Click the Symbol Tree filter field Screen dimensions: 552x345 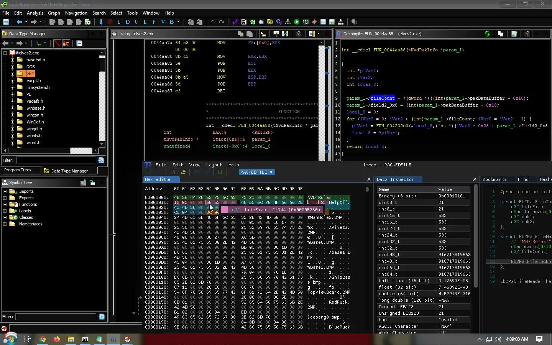click(56, 317)
